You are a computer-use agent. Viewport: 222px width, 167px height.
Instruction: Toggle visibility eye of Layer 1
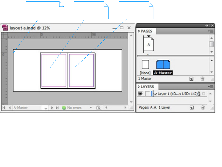coord(140,94)
